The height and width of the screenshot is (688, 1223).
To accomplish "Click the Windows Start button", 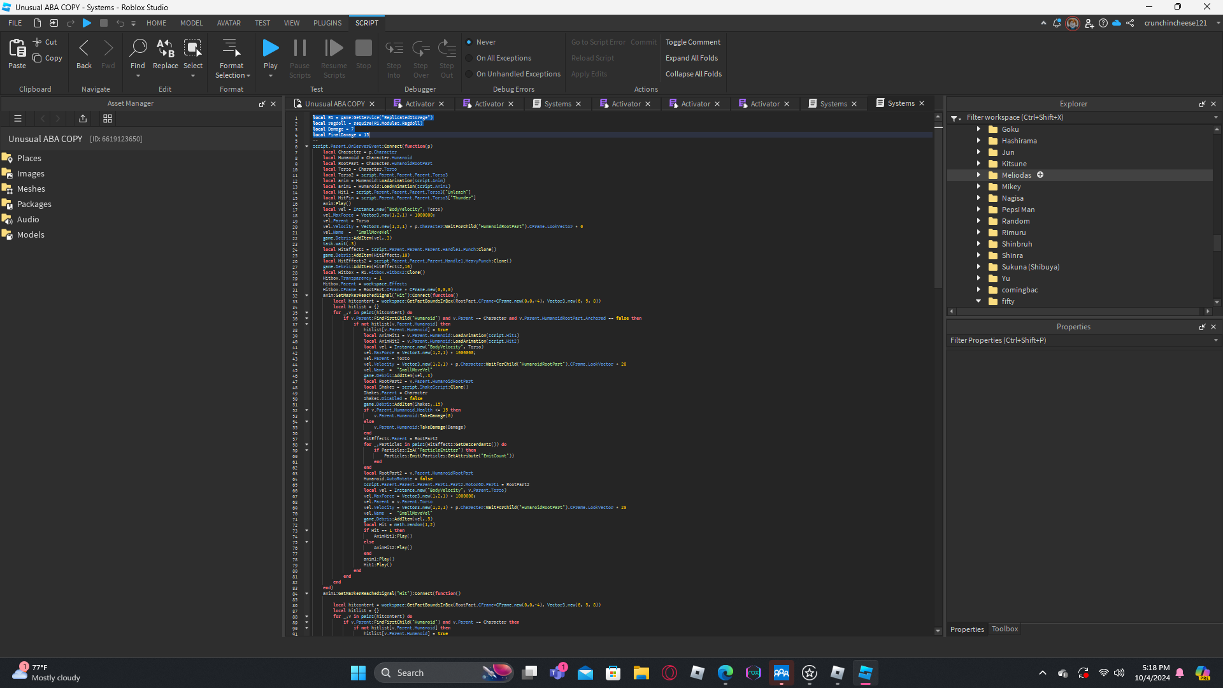I will coord(358,673).
